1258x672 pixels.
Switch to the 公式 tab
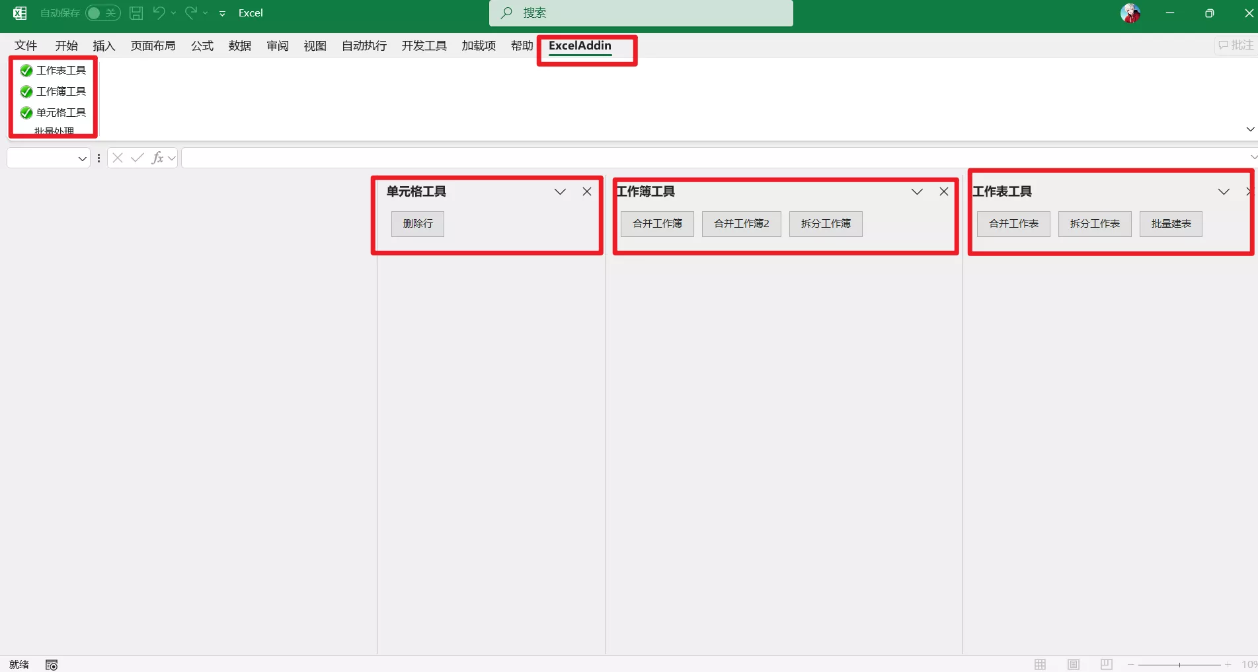[x=202, y=46]
